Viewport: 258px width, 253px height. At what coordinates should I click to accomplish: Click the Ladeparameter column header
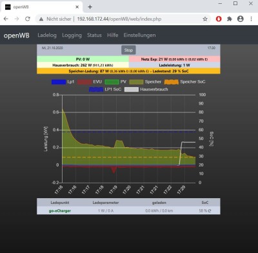(106, 203)
